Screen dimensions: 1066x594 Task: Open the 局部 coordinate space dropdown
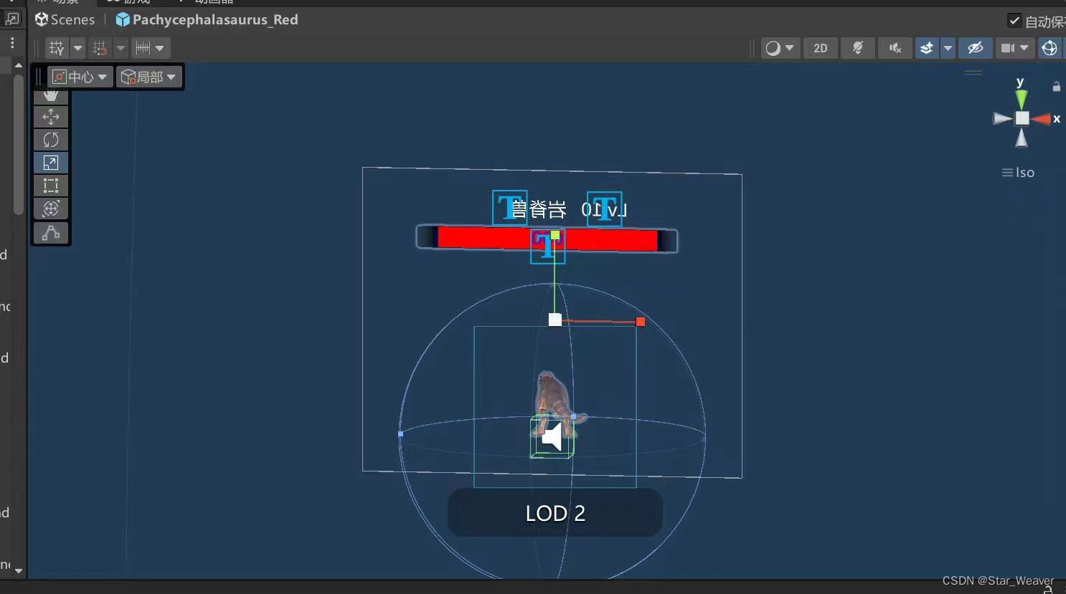148,76
